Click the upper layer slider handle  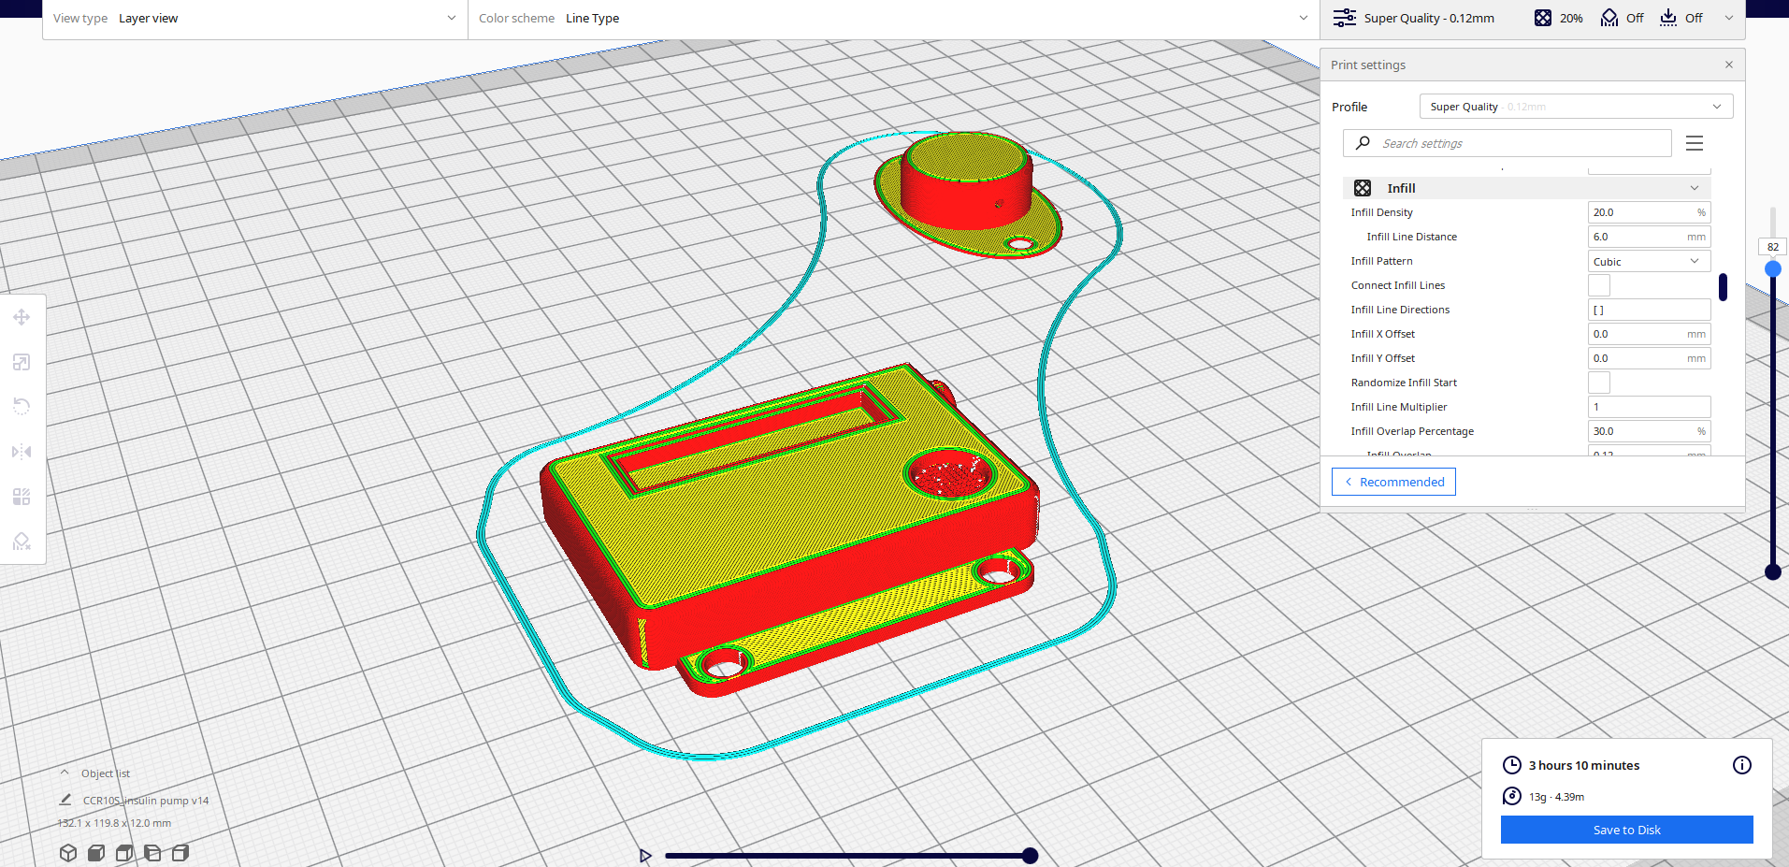1772,269
